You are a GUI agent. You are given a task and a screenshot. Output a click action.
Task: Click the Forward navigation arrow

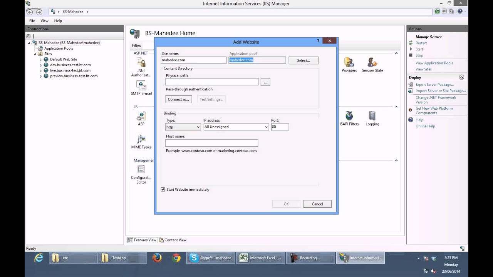point(39,12)
